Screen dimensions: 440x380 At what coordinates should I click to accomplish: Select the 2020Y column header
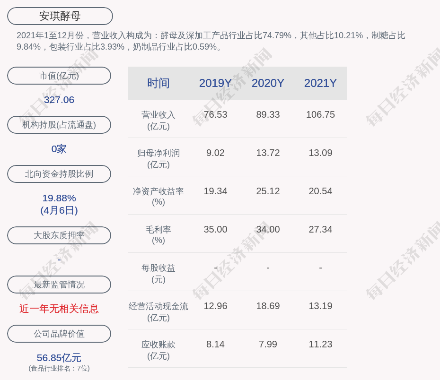[268, 83]
